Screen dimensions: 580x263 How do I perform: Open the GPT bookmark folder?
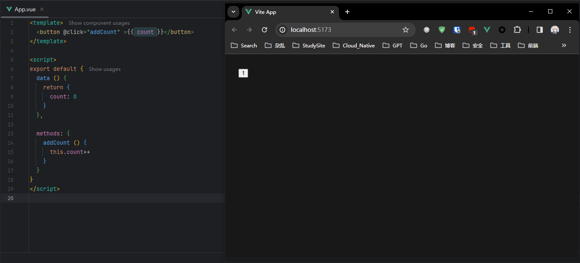tap(393, 45)
